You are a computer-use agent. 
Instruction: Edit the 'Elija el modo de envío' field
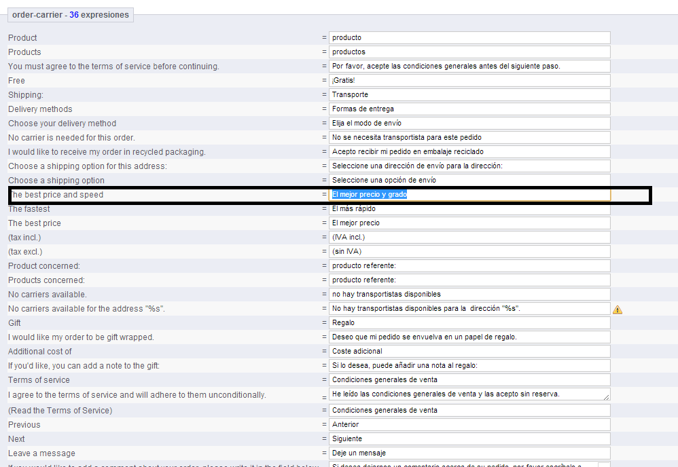[x=469, y=124]
